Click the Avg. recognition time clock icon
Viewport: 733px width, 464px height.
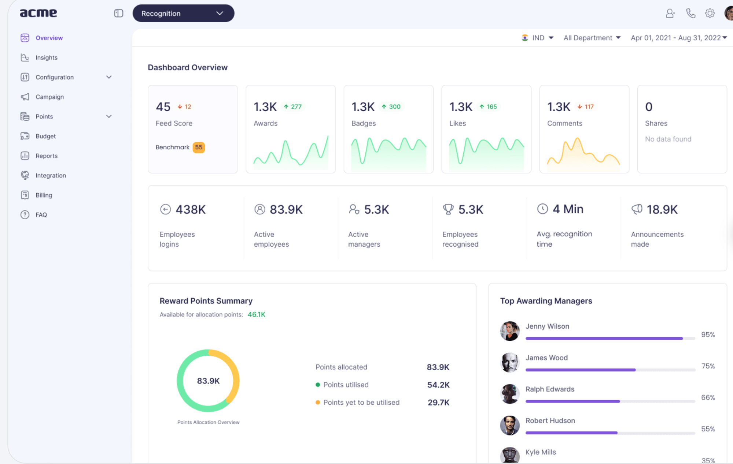coord(542,209)
